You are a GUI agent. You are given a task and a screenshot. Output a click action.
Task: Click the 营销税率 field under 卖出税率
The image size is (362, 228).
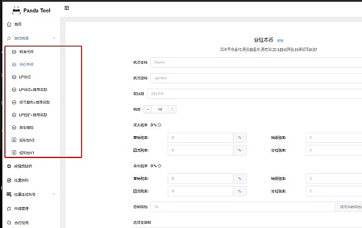pyautogui.click(x=201, y=179)
